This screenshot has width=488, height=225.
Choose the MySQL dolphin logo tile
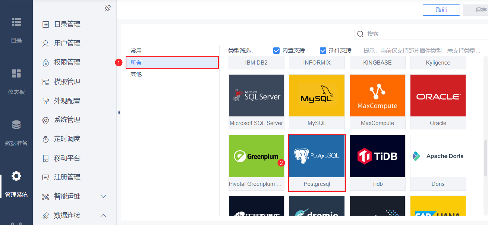317,96
